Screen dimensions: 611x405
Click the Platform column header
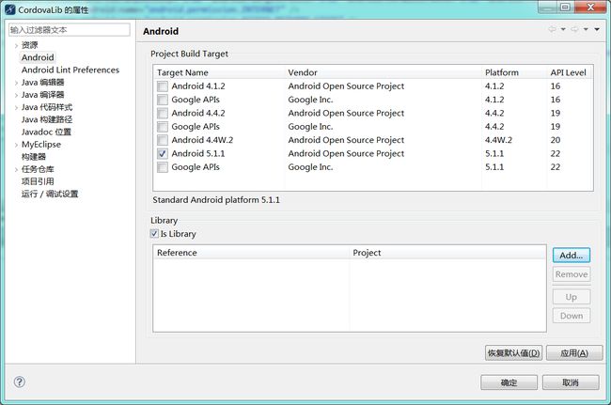point(514,72)
